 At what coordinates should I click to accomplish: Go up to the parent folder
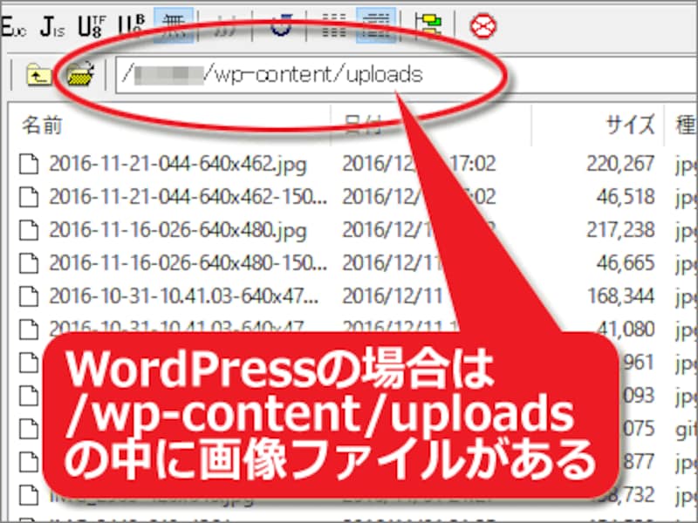[38, 75]
